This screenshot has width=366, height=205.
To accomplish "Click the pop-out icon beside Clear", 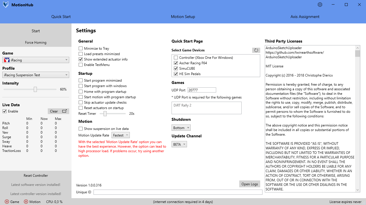I will (x=65, y=111).
